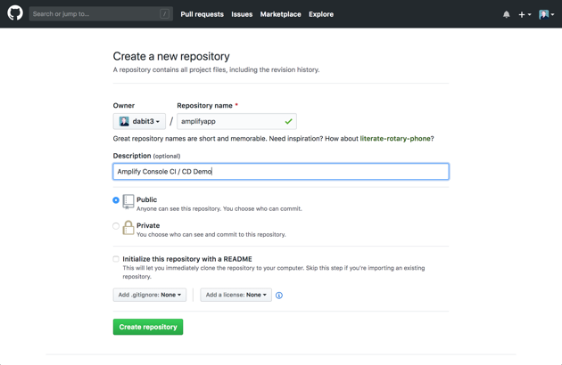Focus the Search or jump to field
Viewport: 562px width, 365px height.
(x=101, y=14)
